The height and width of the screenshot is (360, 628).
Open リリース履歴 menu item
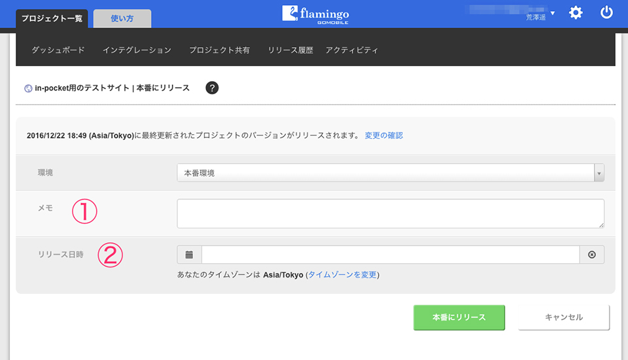pos(290,50)
